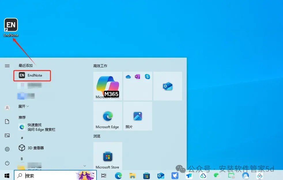Click the B letter index header
The height and width of the screenshot is (180, 283).
point(22,159)
